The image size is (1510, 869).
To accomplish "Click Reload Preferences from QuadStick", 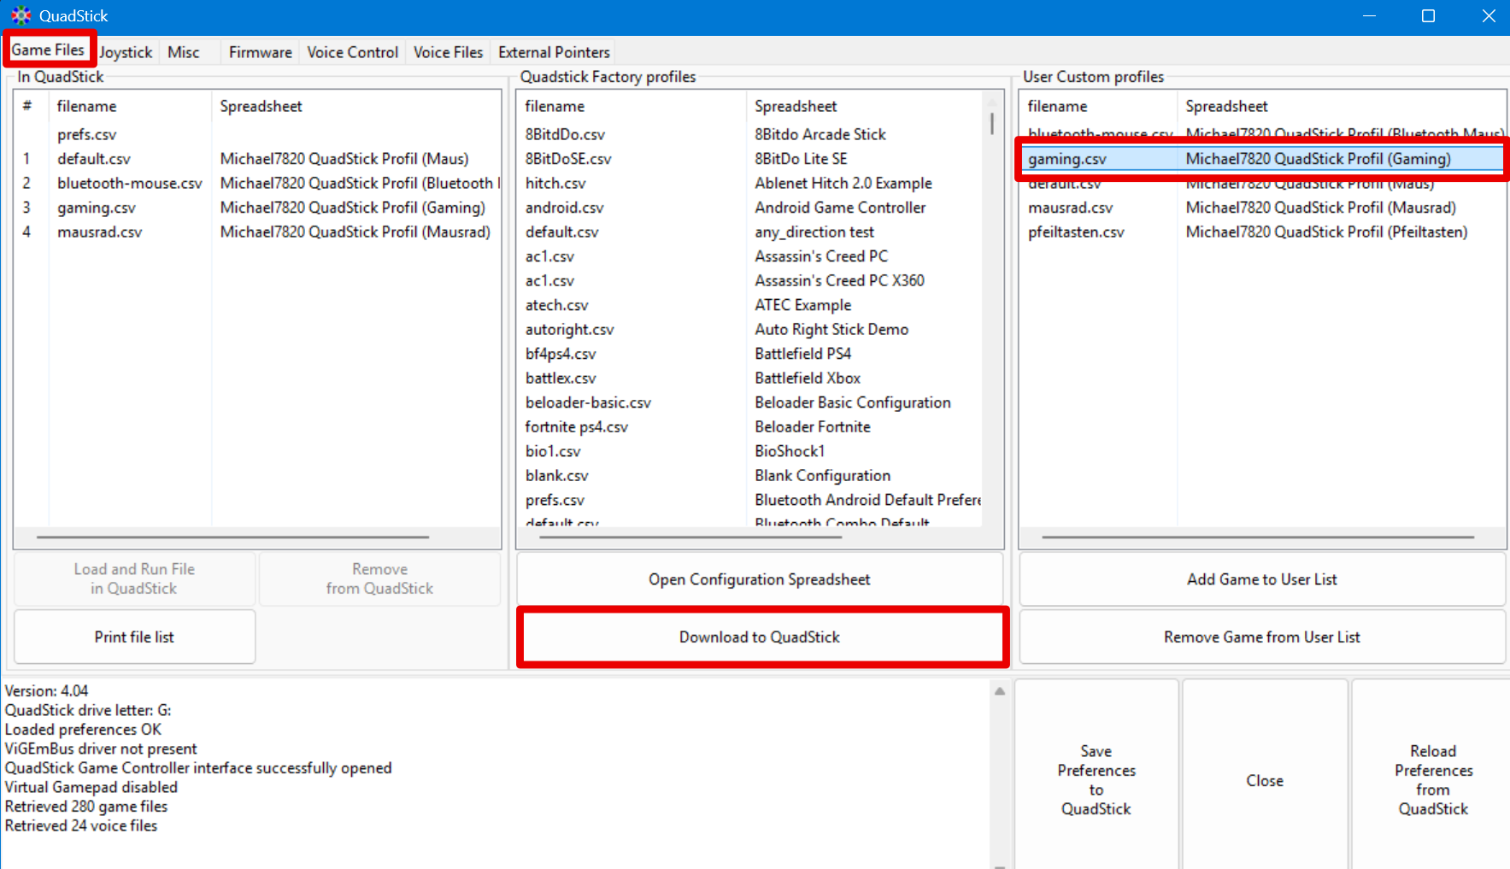I will point(1432,779).
